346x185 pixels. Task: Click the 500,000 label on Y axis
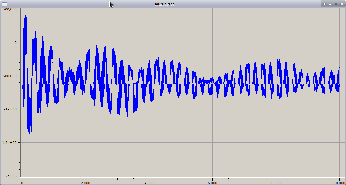click(x=10, y=9)
